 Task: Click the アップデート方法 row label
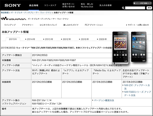11,70
